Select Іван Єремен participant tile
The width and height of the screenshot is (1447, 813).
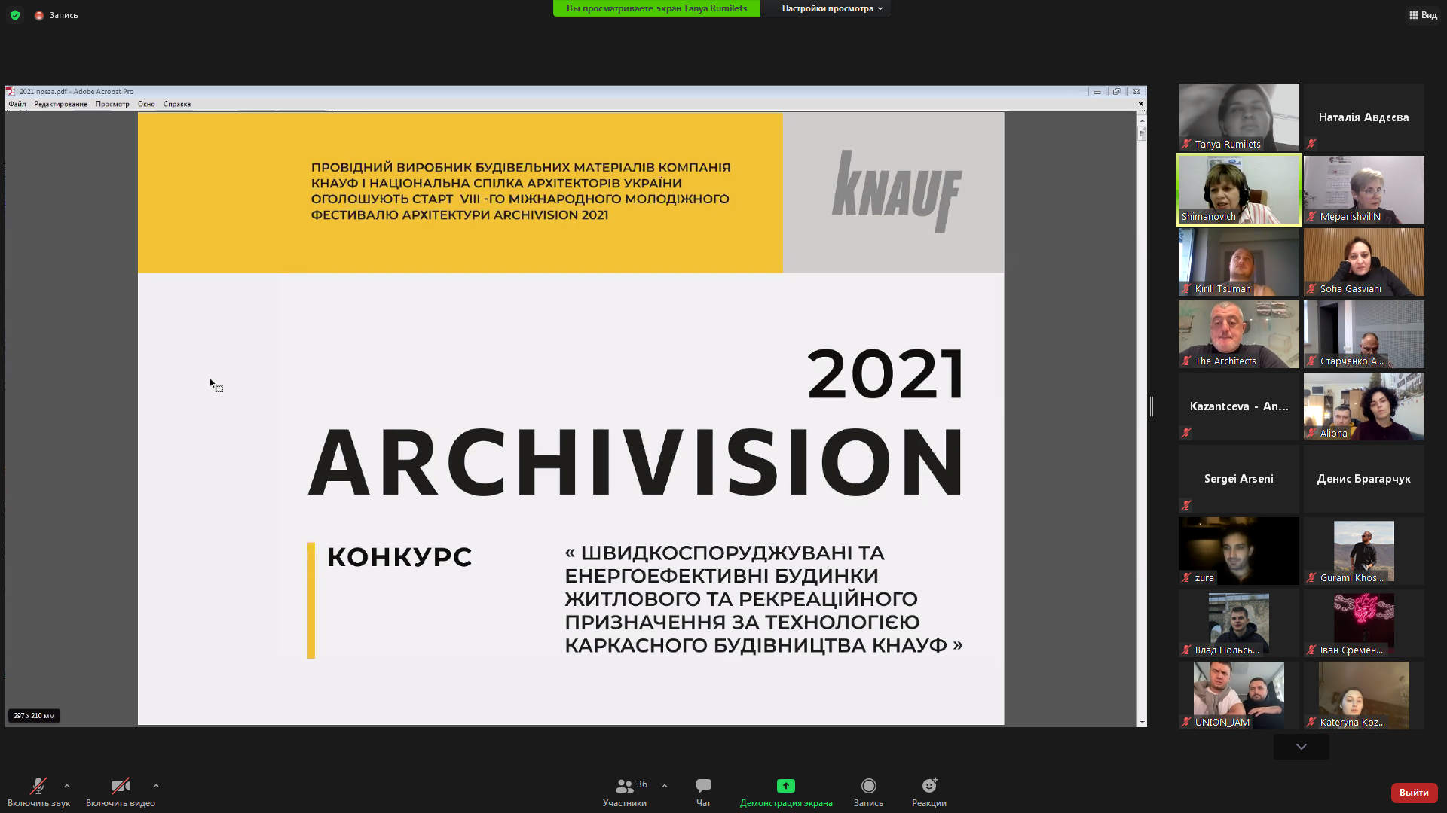pos(1364,623)
